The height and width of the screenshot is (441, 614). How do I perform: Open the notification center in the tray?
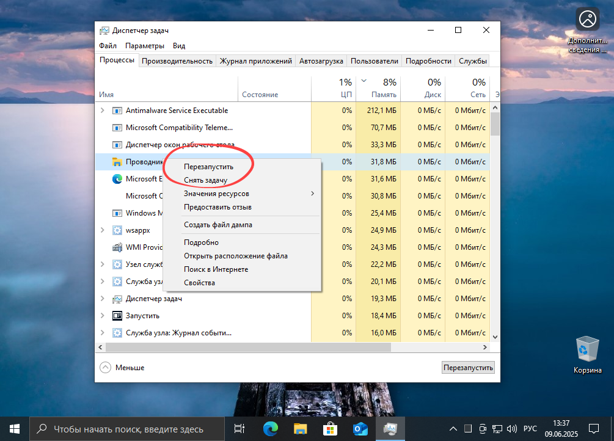(x=593, y=428)
